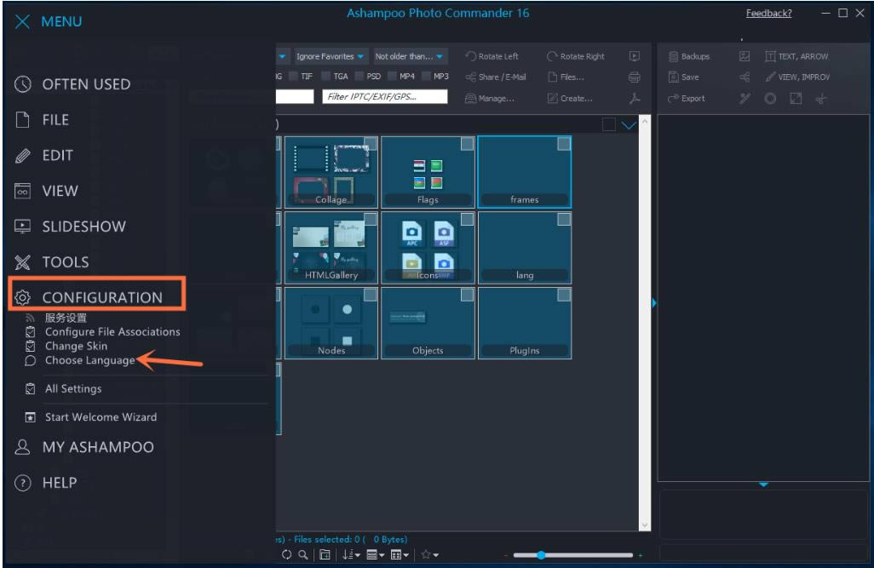
Task: Open the TEXT, ARROW tools
Action: click(796, 56)
